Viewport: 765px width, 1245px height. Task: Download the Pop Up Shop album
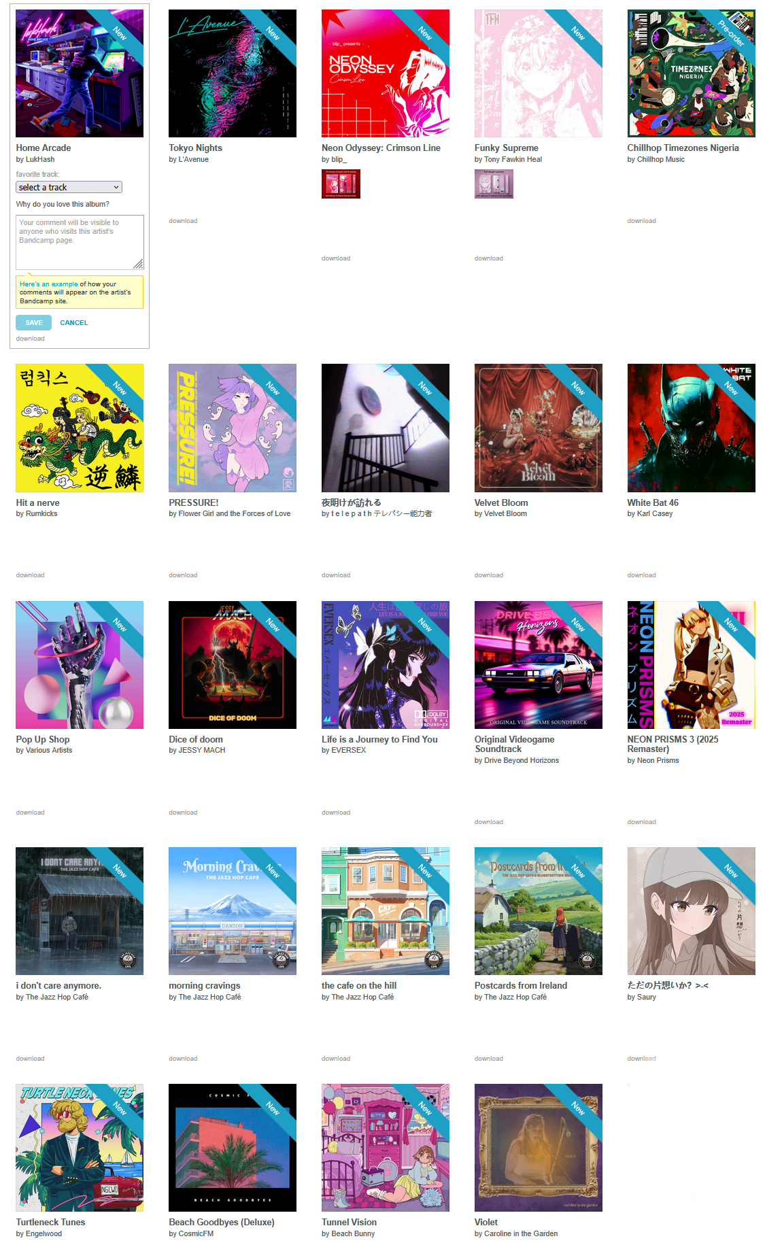[31, 813]
